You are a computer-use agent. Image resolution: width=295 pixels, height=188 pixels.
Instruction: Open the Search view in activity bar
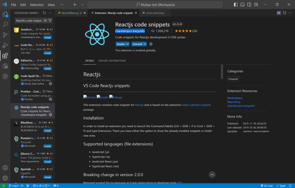(x=5, y=25)
